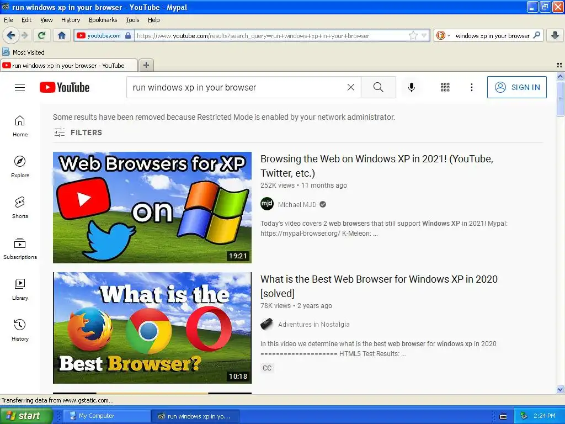Select the run windows xp taskbar button
Screen dimensions: 565x424
pyautogui.click(x=195, y=416)
